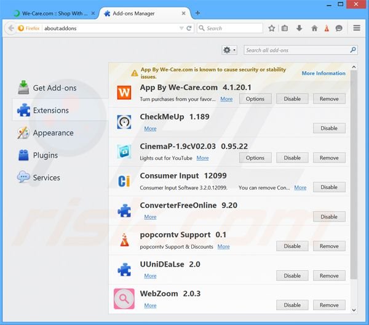Click the WebZoom magnifier icon
Image resolution: width=369 pixels, height=325 pixels.
124,299
